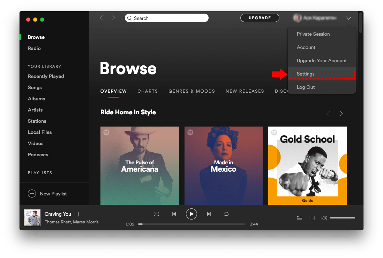Click the Maren Morris artist link
383x258 pixels.
[x=86, y=222]
